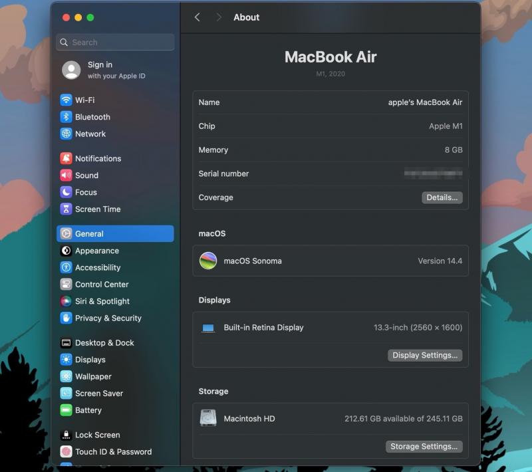Click the search magnifier icon
532x472 pixels.
tap(64, 43)
